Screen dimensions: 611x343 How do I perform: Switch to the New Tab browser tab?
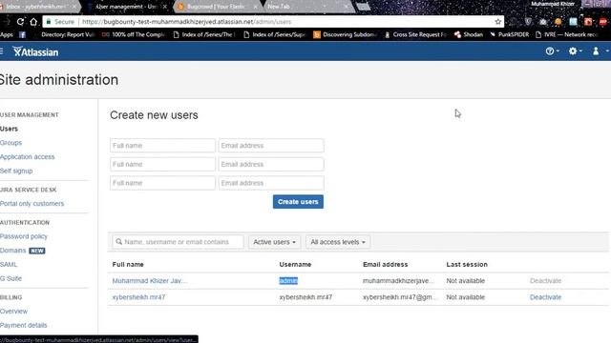(304, 7)
